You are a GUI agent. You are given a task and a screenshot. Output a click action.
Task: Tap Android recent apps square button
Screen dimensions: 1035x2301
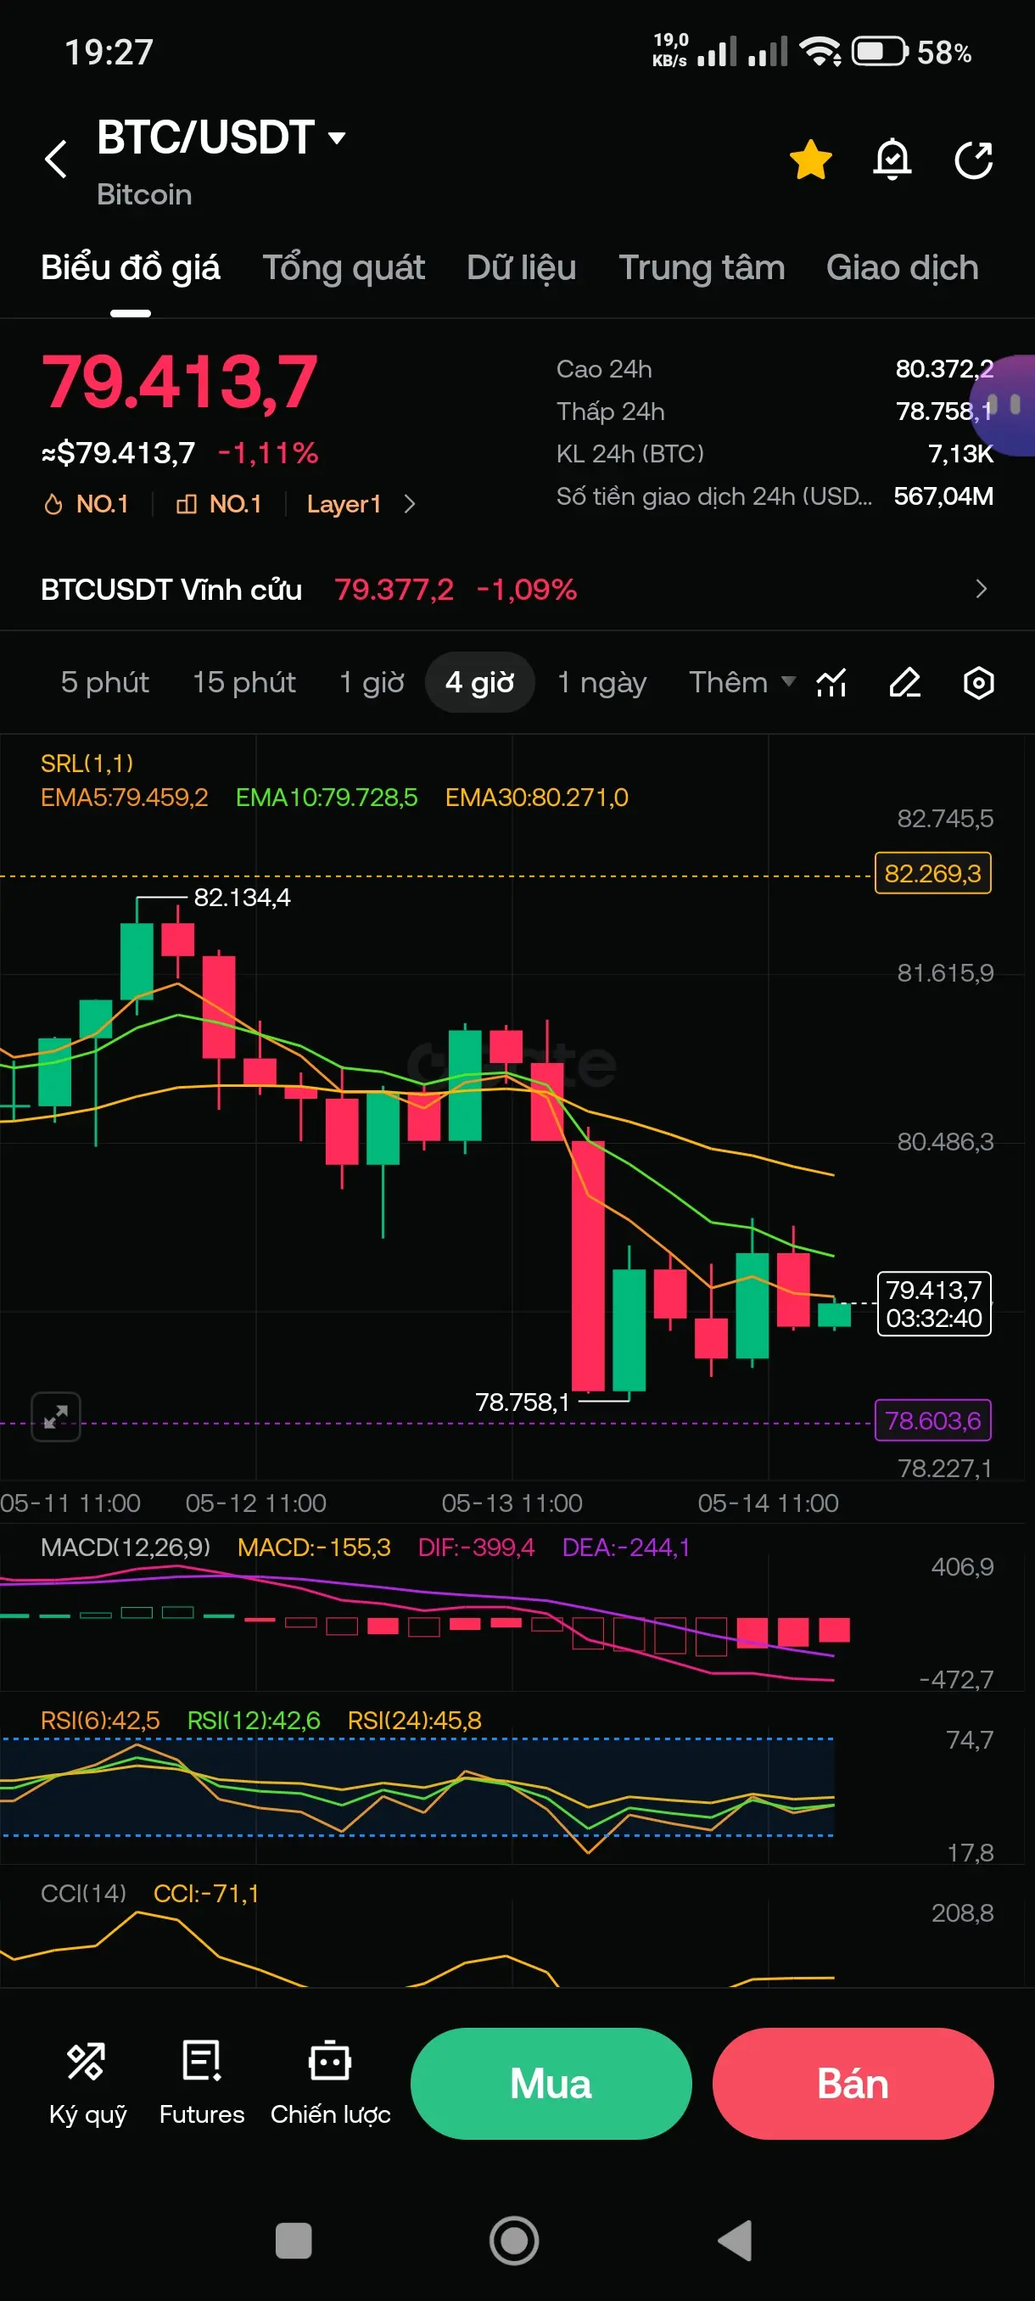tap(294, 2240)
